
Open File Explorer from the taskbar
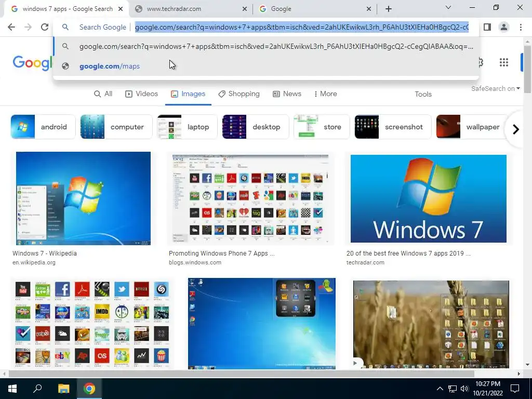[x=63, y=389]
